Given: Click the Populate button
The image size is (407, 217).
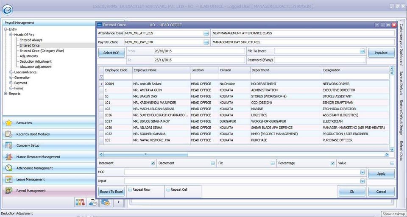Looking at the screenshot, I should point(381,53).
